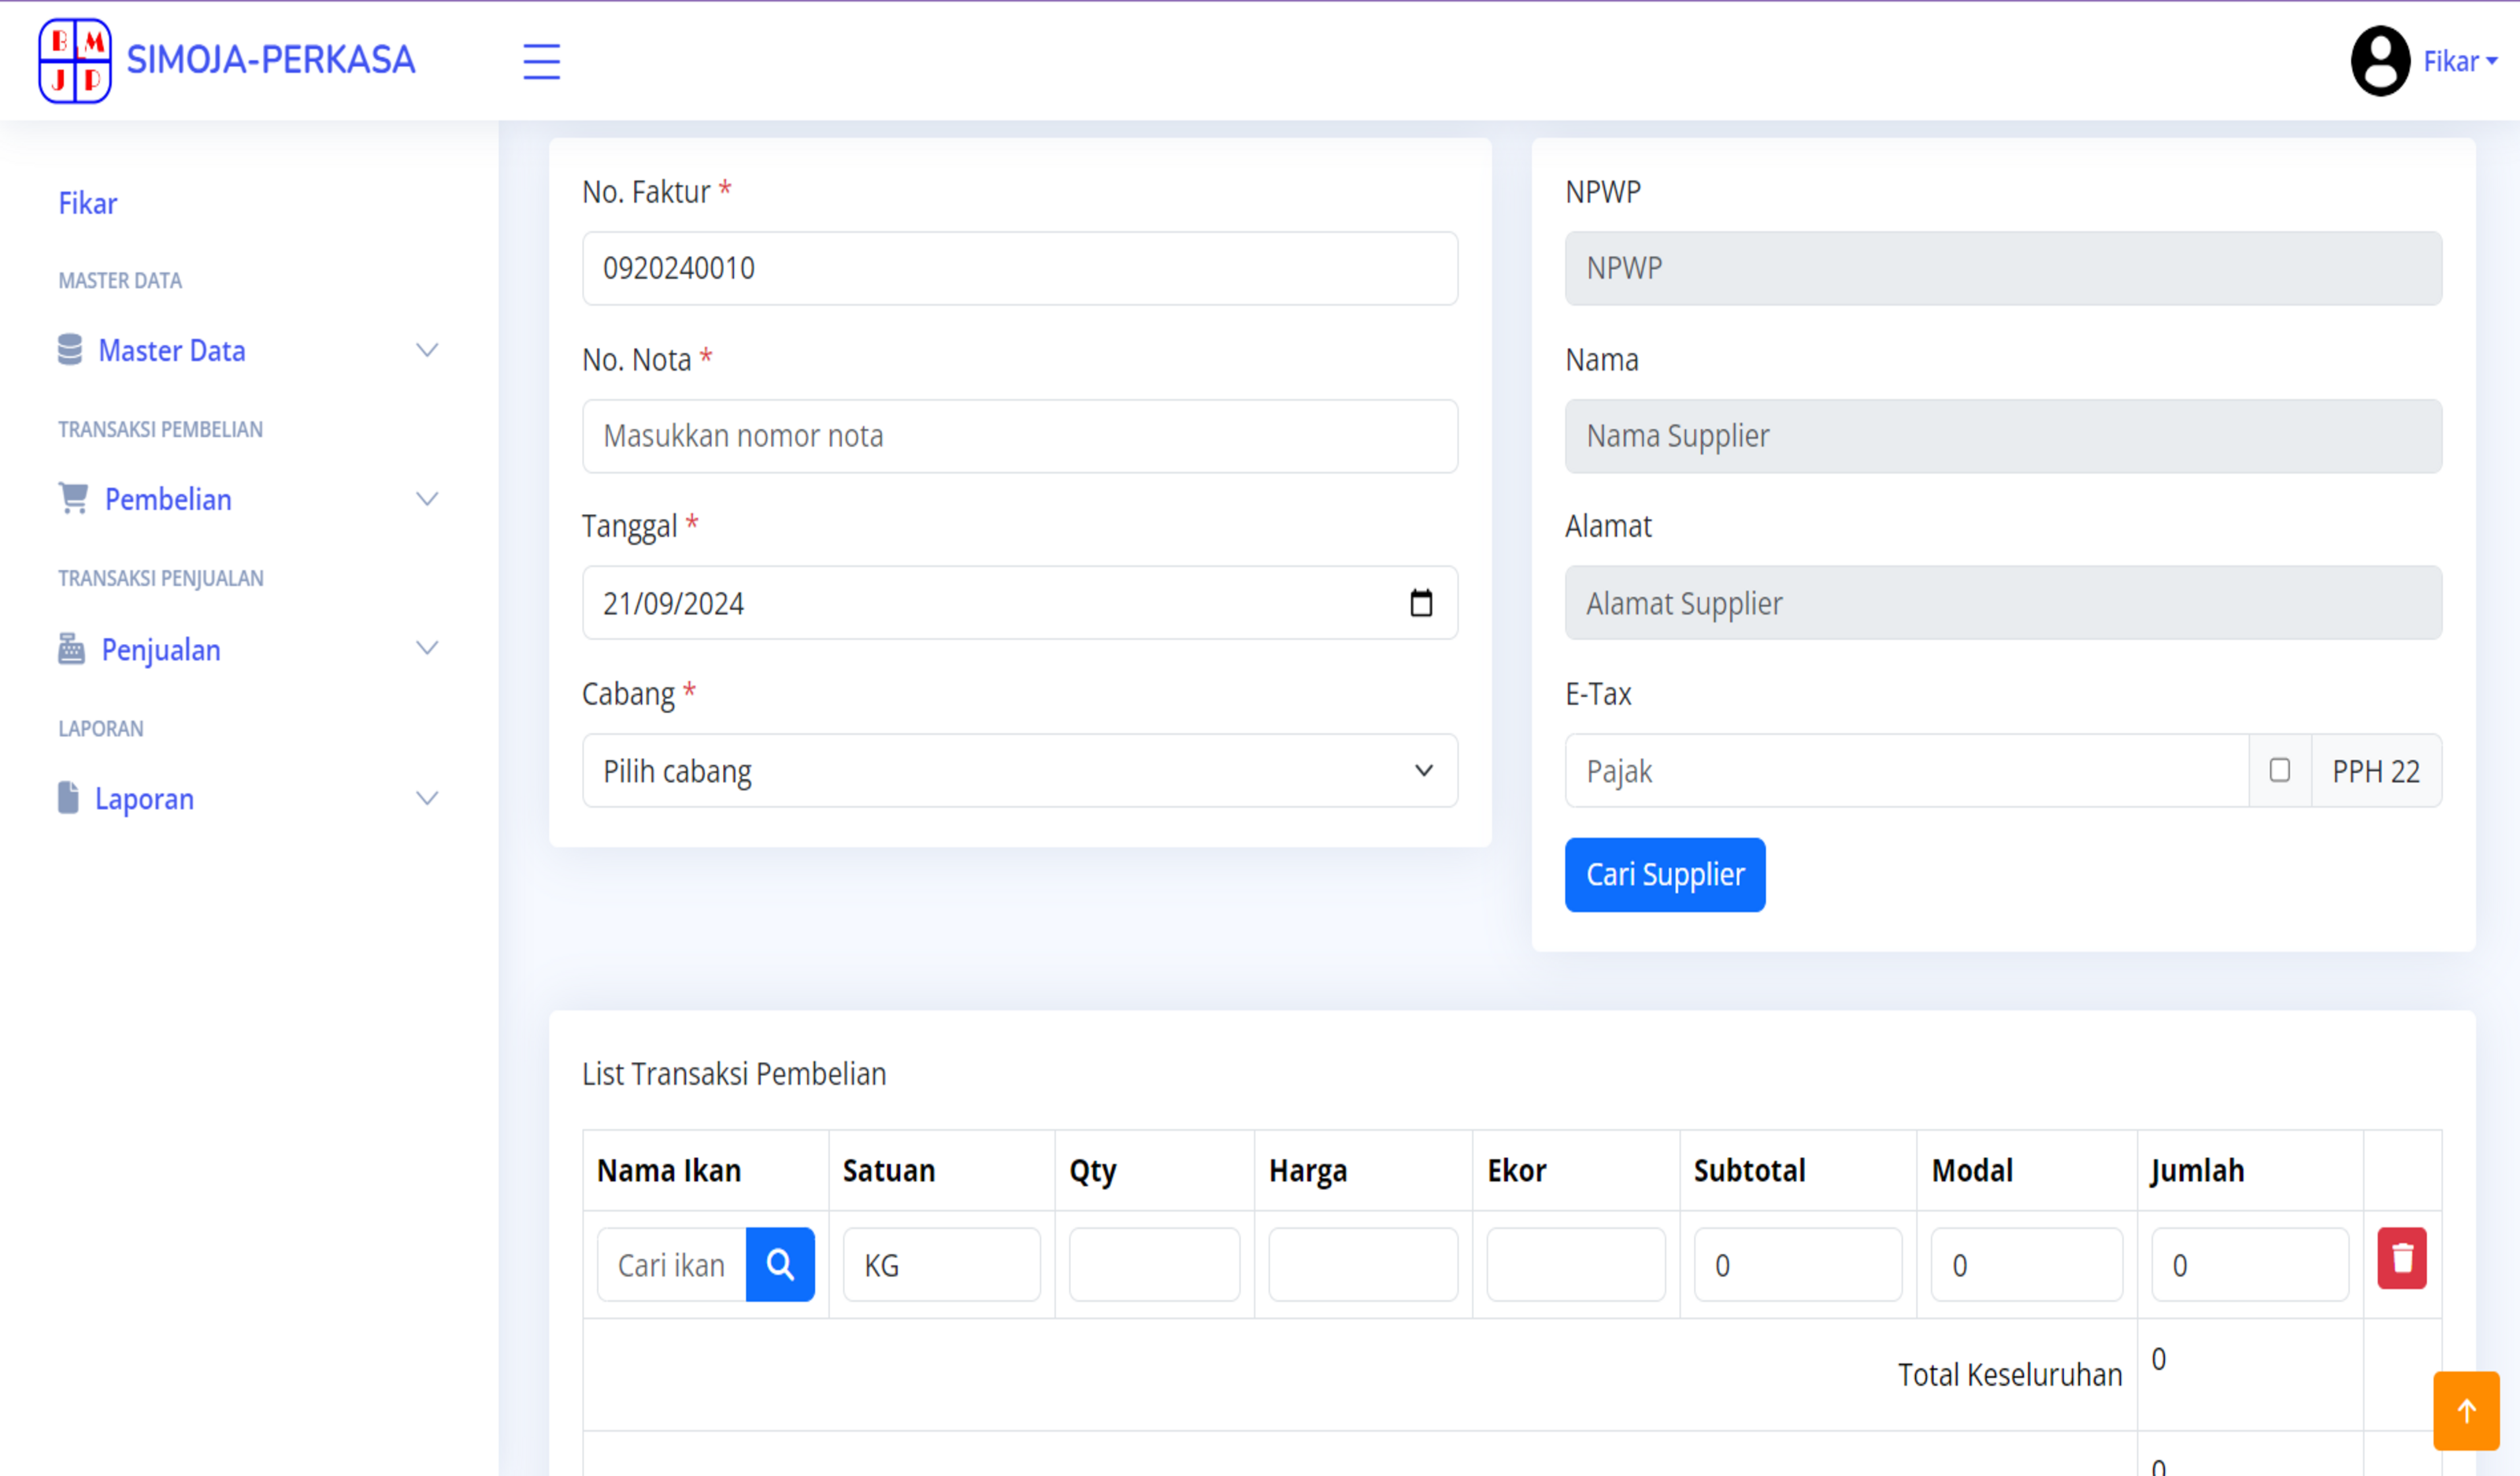Click the Cari Supplier button

pyautogui.click(x=1664, y=875)
